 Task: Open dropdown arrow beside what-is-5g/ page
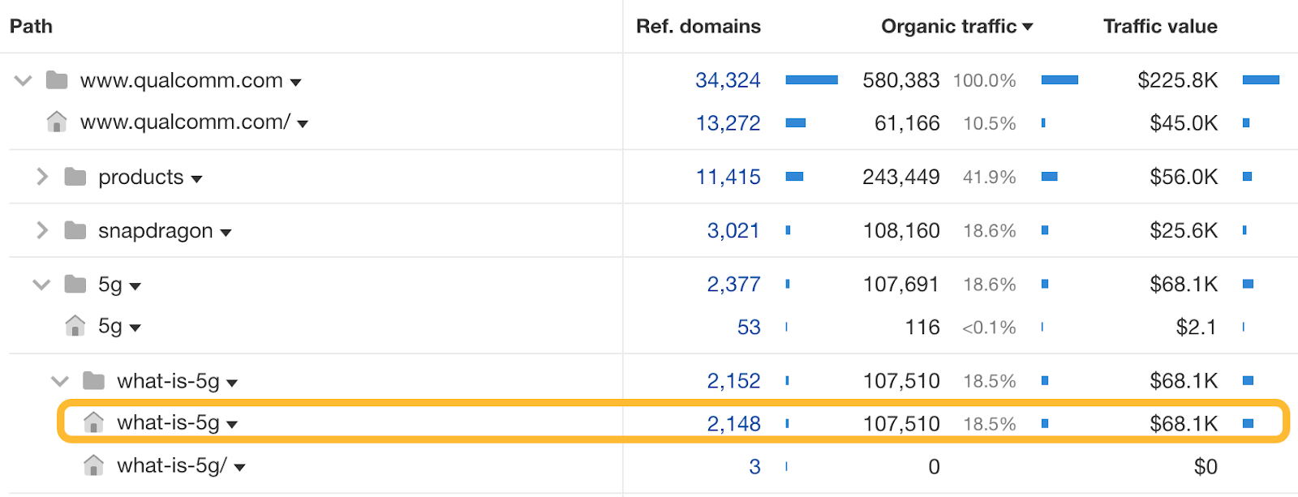239,467
